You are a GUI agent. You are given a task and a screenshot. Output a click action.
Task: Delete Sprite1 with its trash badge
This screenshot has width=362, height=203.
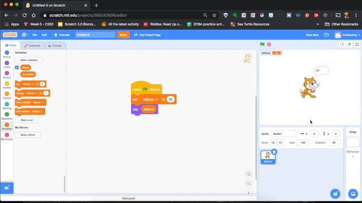274,152
